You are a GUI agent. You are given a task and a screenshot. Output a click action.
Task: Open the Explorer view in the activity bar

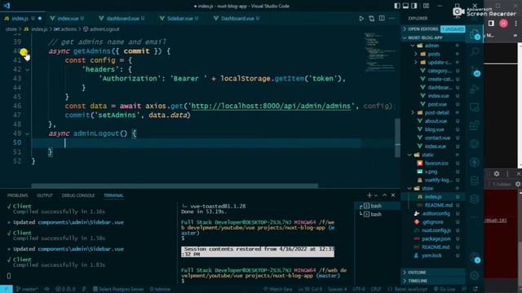point(475,34)
